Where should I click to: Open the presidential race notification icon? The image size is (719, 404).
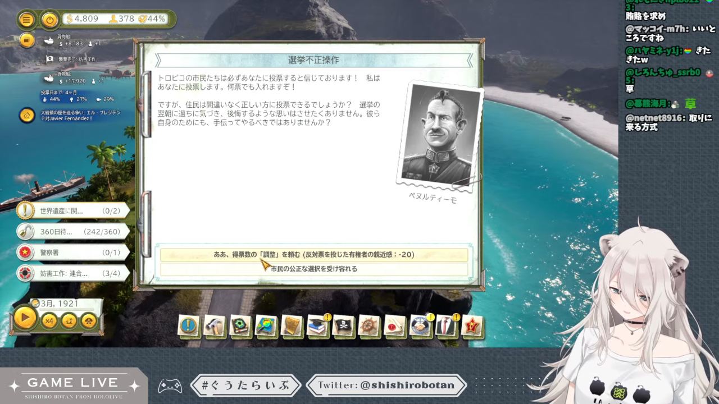(26, 116)
